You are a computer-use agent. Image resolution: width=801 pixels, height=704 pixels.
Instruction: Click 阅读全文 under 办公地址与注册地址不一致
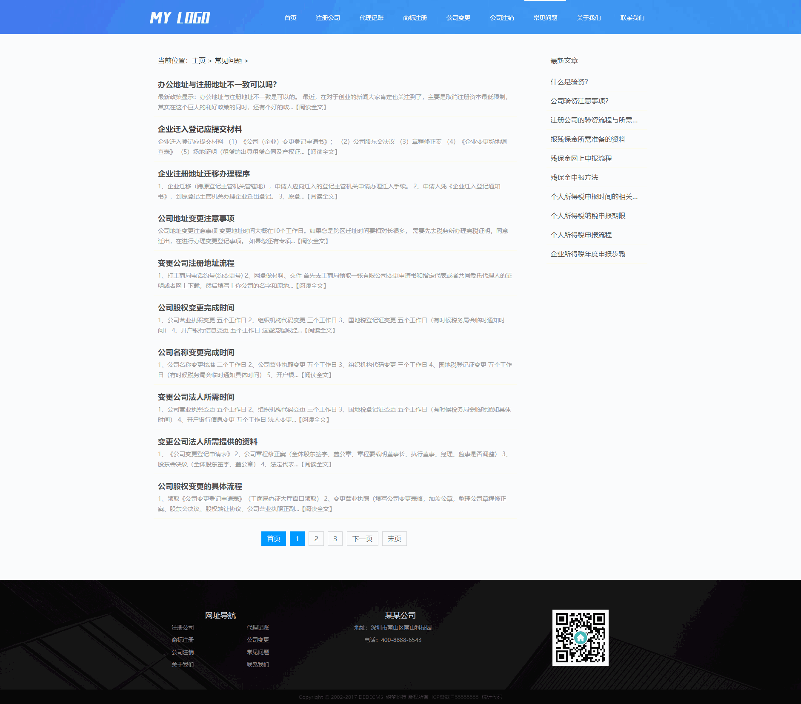click(x=311, y=107)
